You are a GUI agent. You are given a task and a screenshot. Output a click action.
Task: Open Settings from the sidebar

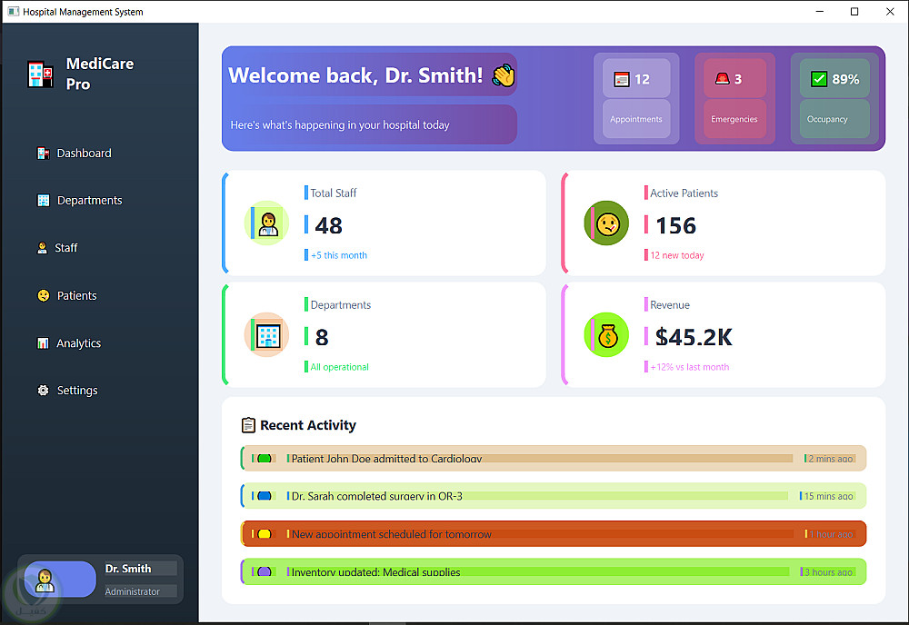coord(77,391)
